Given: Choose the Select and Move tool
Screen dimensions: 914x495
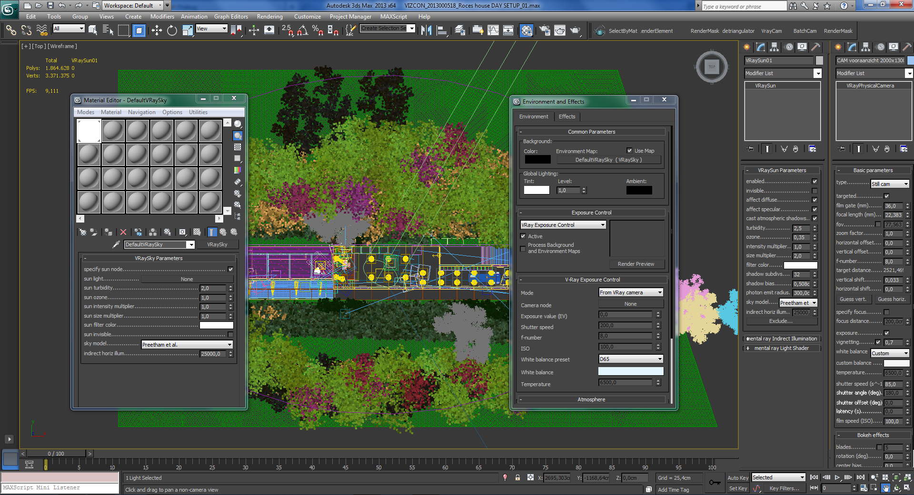Looking at the screenshot, I should (x=157, y=30).
